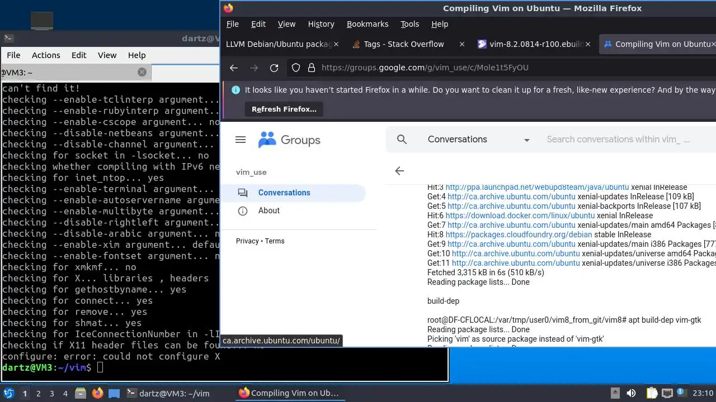This screenshot has width=716, height=402.
Task: Switch to workspace 2 in pager
Action: point(38,393)
